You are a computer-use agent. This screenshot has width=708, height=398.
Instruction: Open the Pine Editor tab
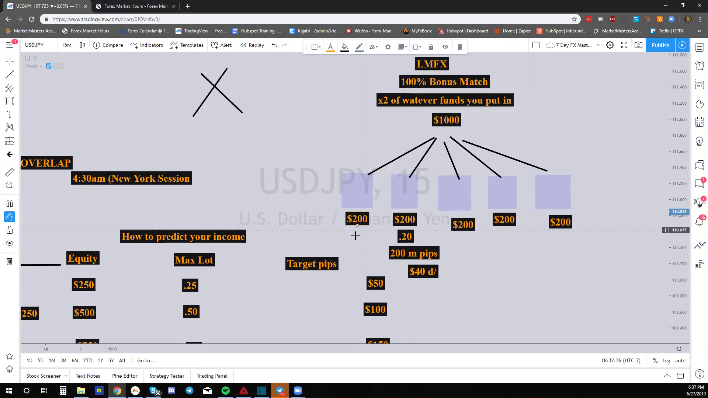(125, 376)
